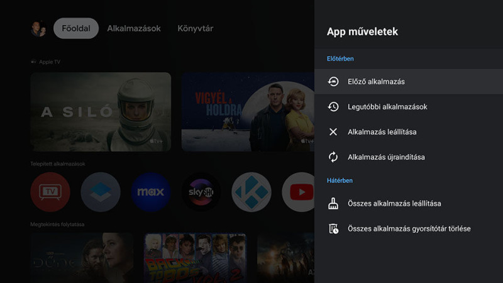Launch the red TV app icon
This screenshot has height=283, width=503.
click(x=50, y=192)
